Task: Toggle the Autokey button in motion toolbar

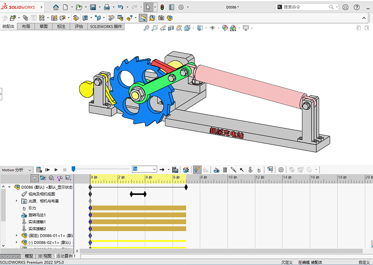Action: (197, 170)
